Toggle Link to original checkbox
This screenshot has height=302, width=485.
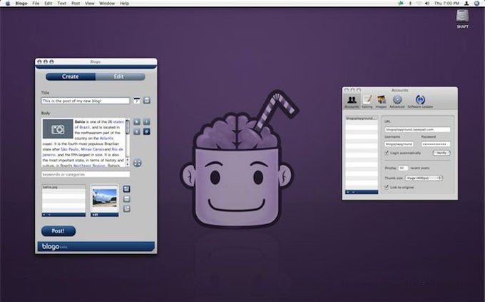pos(387,187)
